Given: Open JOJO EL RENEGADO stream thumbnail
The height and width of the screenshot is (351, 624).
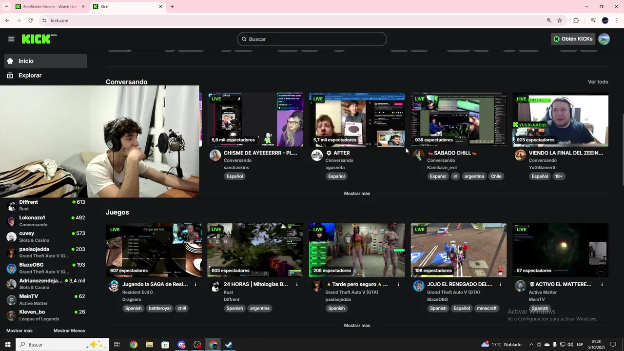Looking at the screenshot, I should 458,250.
